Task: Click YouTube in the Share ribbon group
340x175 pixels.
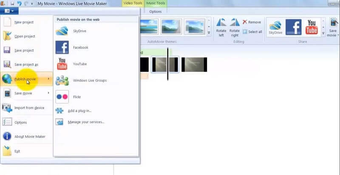Action: (312, 27)
